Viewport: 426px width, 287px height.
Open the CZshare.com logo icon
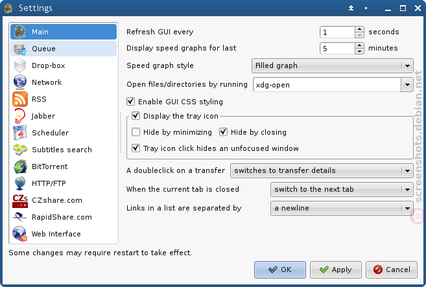click(20, 201)
